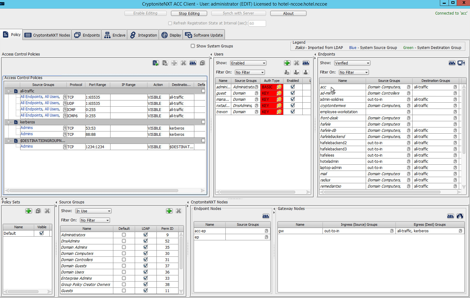The width and height of the screenshot is (470, 298).
Task: Click the Enable Editing button
Action: [x=145, y=13]
